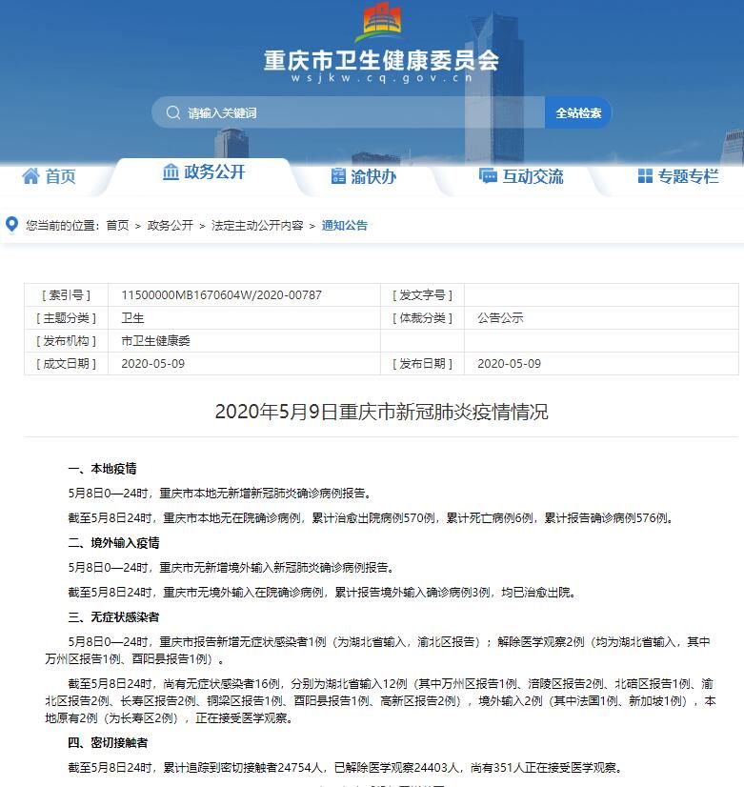Click the magnifier search icon
This screenshot has height=787, width=744.
tap(172, 112)
